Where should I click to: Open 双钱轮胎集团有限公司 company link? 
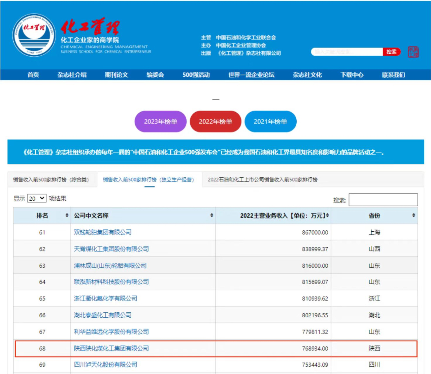pyautogui.click(x=103, y=232)
